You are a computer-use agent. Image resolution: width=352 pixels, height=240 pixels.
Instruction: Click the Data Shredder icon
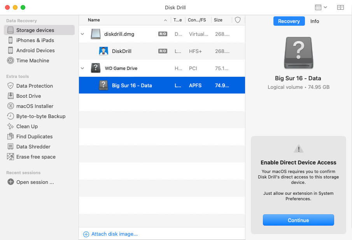11,146
